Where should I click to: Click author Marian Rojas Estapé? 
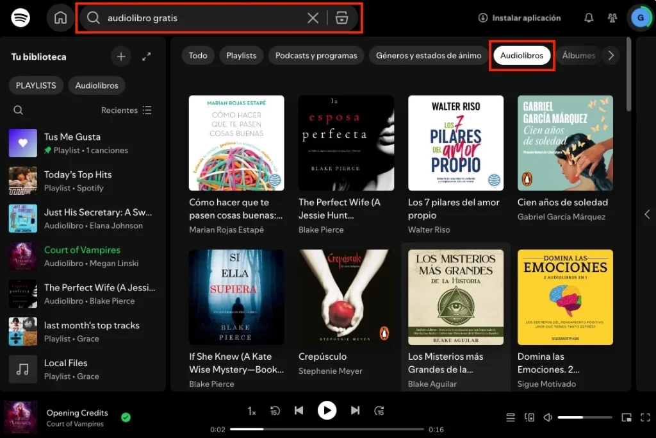pyautogui.click(x=226, y=230)
